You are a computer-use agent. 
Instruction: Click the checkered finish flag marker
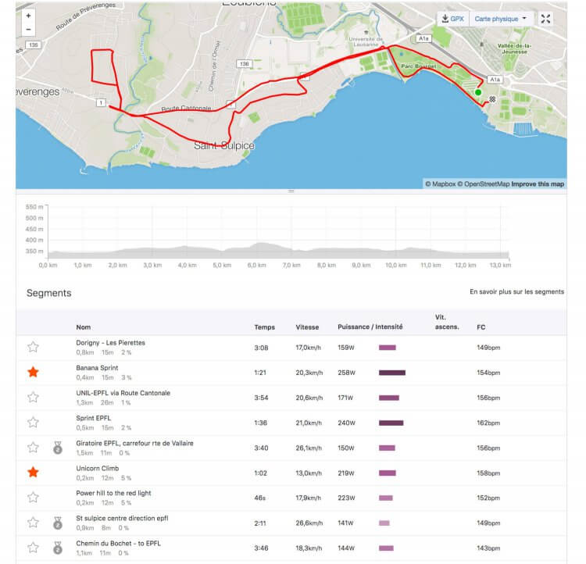[x=493, y=99]
